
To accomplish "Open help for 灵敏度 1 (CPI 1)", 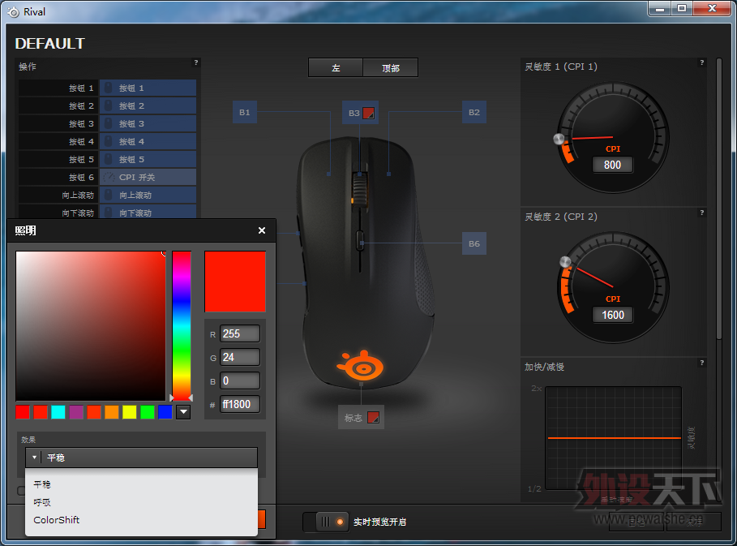I will [702, 62].
